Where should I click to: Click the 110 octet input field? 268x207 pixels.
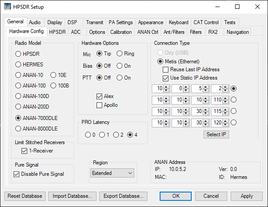217,100
